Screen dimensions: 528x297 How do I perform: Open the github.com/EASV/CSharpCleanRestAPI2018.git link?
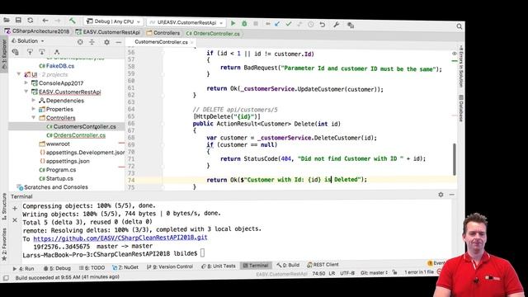pos(120,238)
